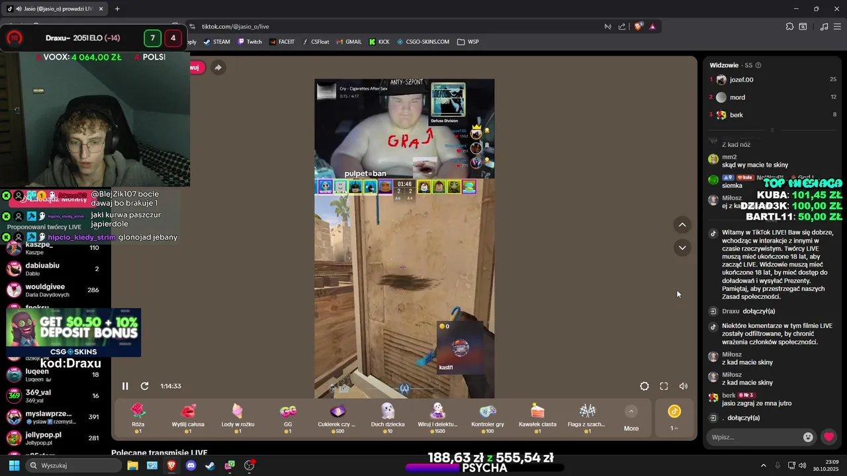Open the media control music note icon

[x=824, y=26]
